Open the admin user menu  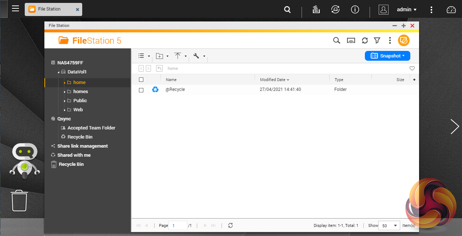tap(406, 10)
